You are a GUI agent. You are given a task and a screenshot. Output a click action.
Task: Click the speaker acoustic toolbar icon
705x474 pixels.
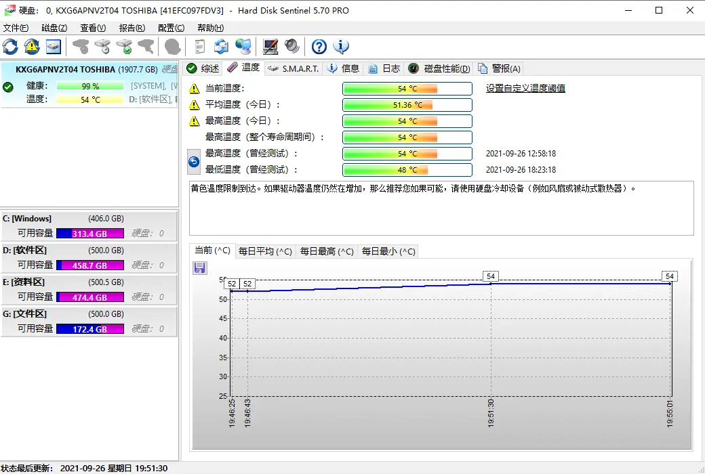coord(291,46)
